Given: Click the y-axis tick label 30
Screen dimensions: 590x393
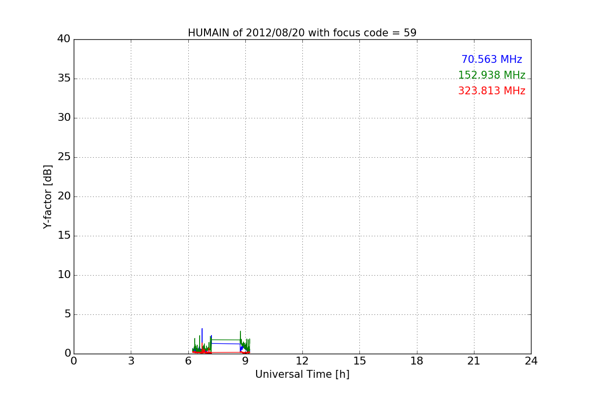Looking at the screenshot, I should [64, 118].
